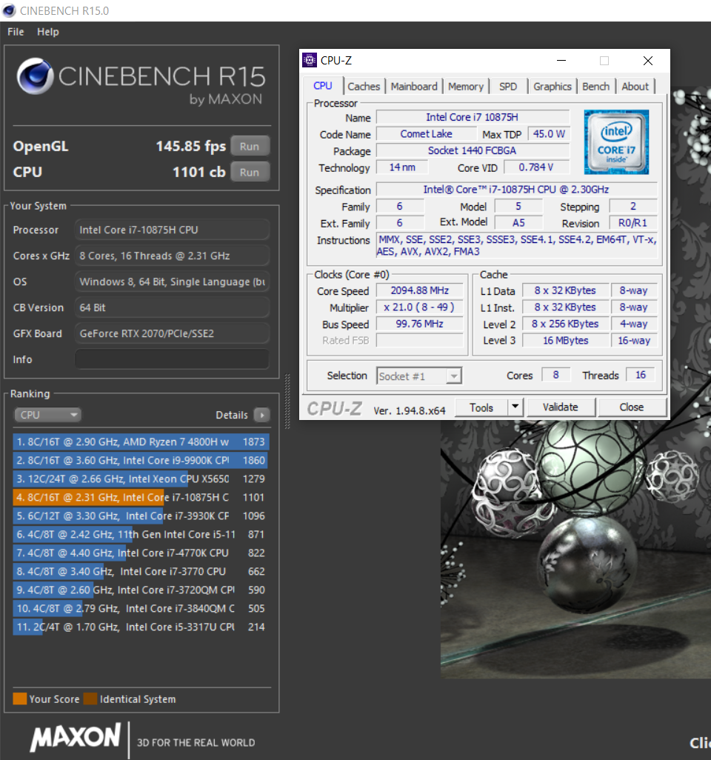Click the Core VID value 0.784 V
The image size is (711, 760).
click(536, 167)
